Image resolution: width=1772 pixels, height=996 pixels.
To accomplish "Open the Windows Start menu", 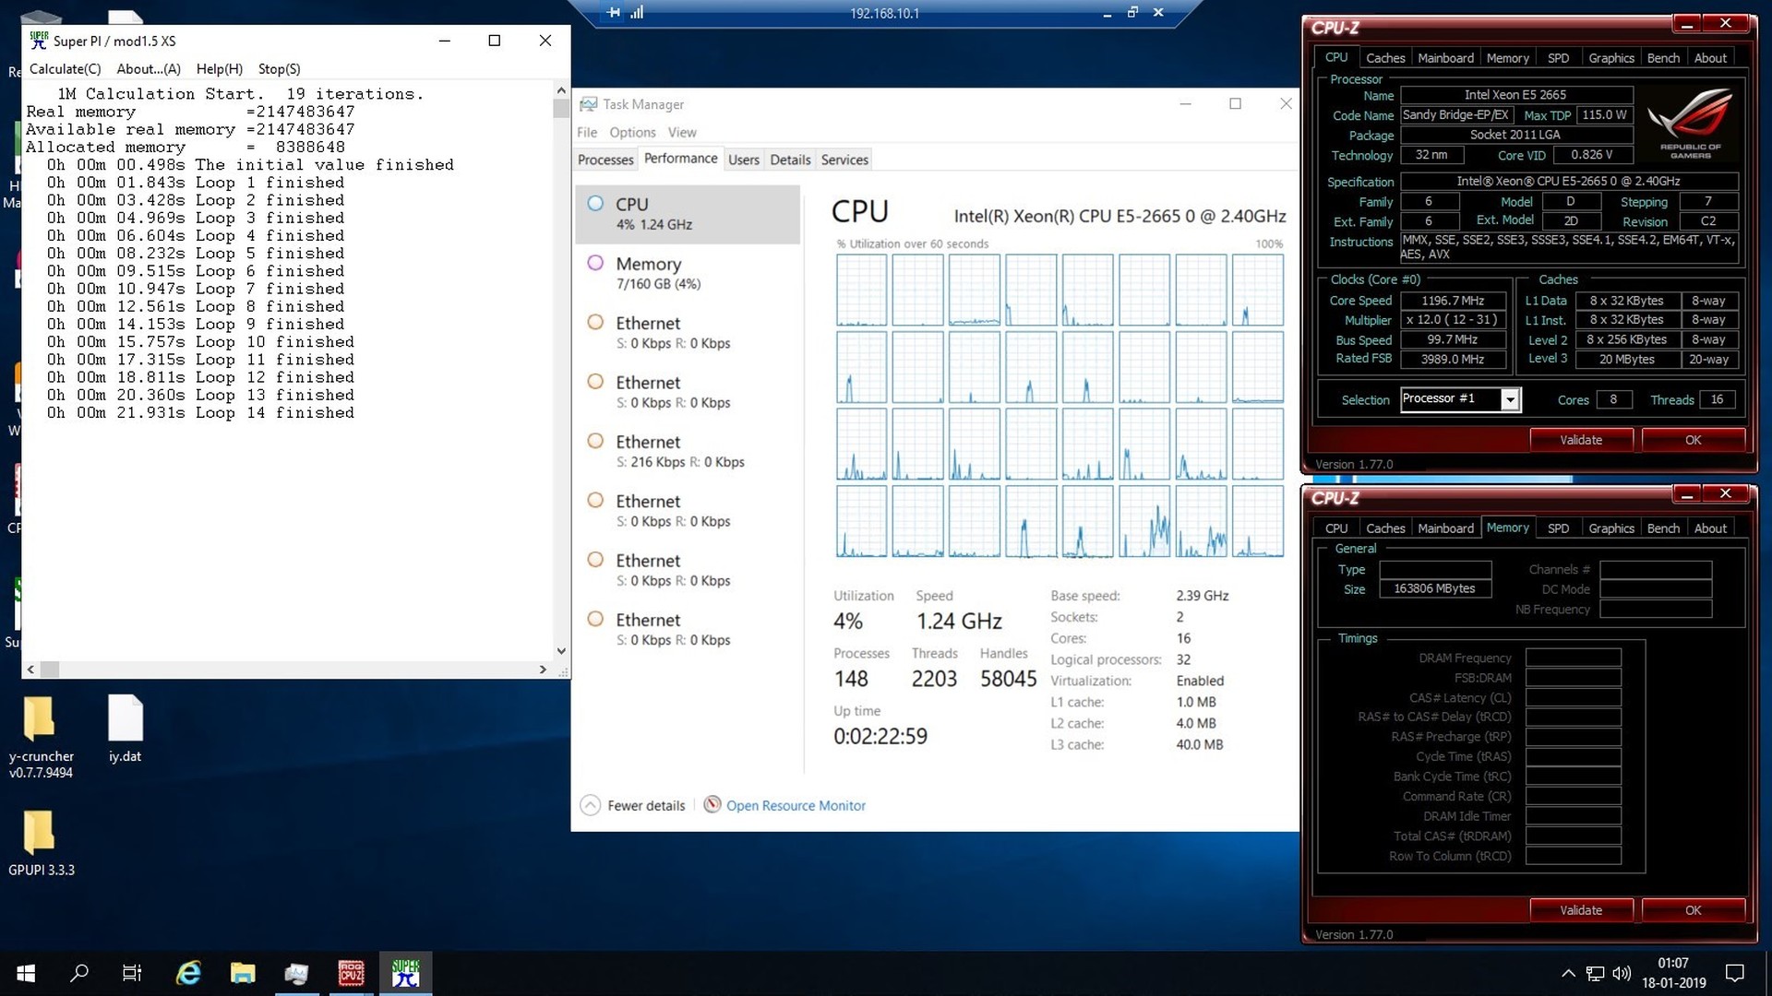I will 26,973.
